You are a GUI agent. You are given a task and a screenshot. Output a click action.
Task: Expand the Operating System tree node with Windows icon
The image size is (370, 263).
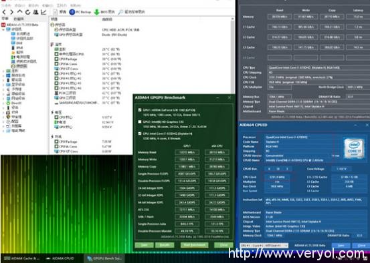[3, 75]
